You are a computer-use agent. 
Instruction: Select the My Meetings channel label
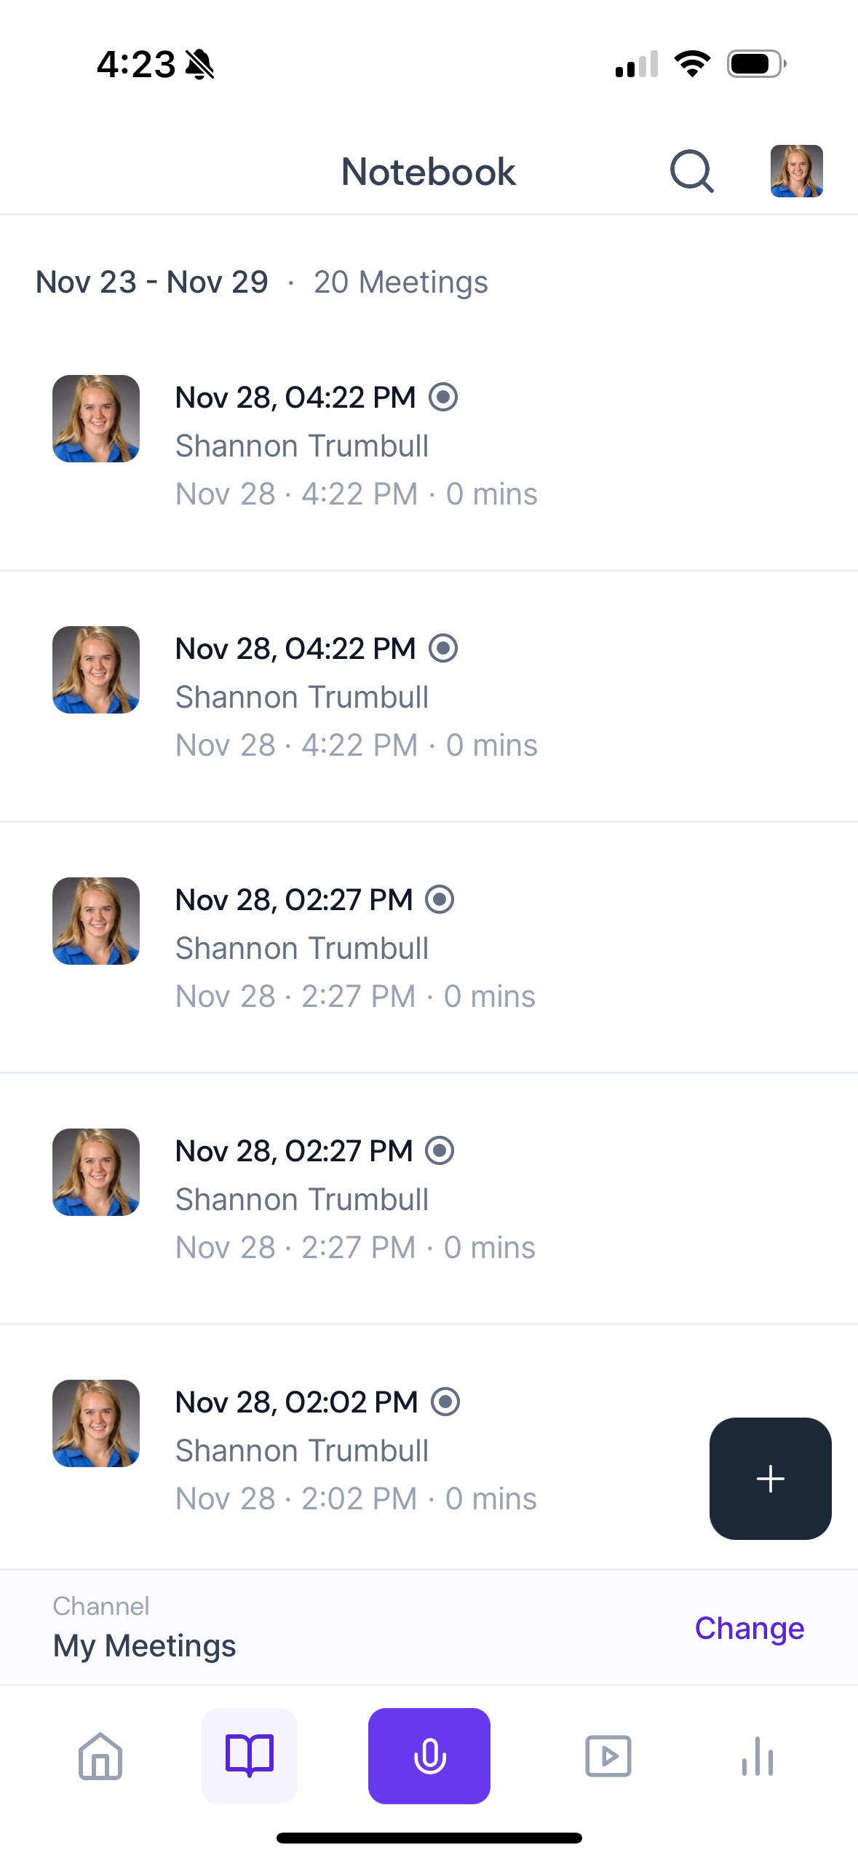145,1645
